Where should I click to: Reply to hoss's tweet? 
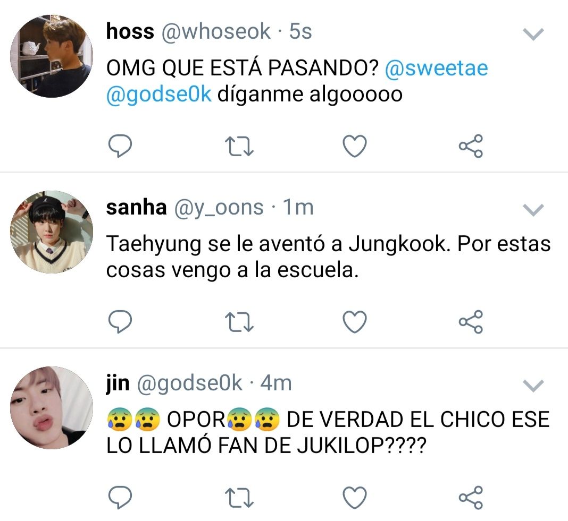point(120,146)
